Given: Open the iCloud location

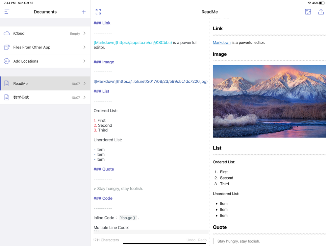Looking at the screenshot, I should 45,33.
